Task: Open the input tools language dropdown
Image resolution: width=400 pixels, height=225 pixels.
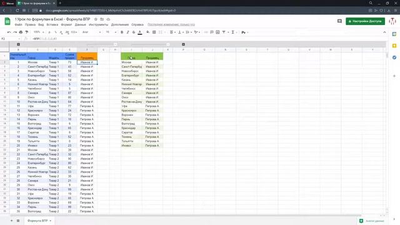Action: coord(245,32)
